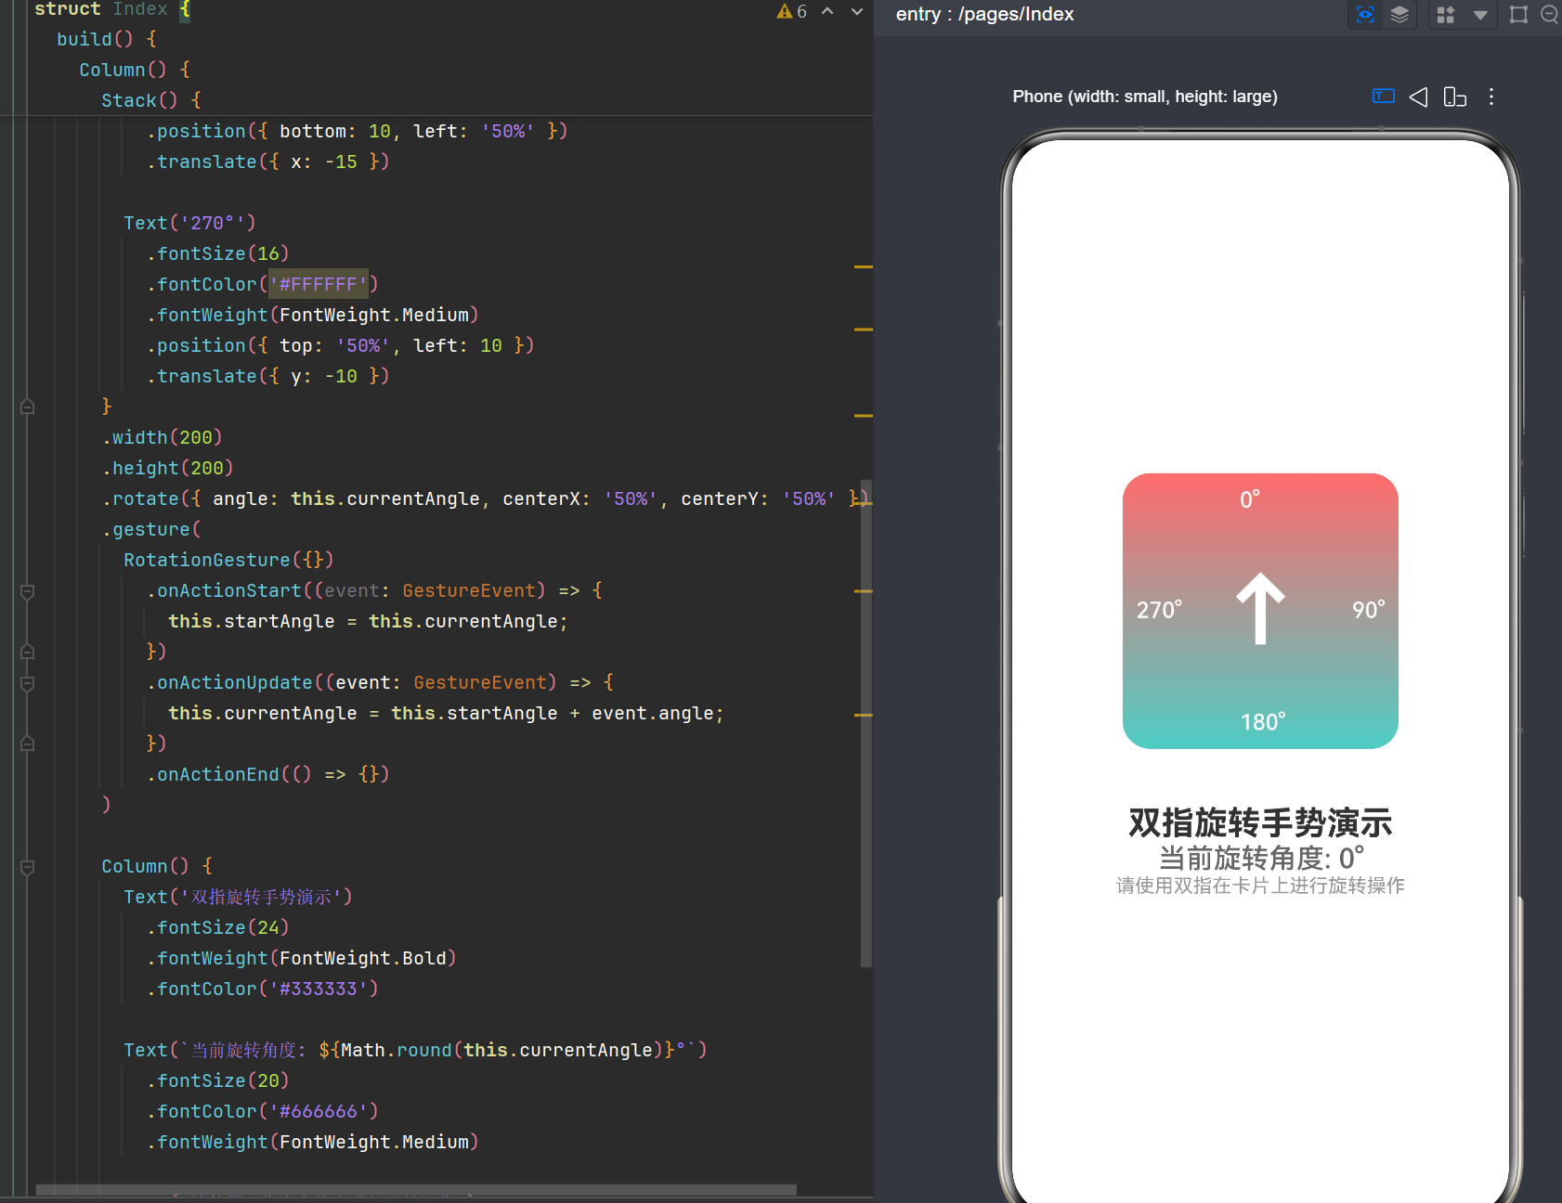Go to previous highlighted problem arrow
Viewport: 1562px width, 1203px height.
[827, 11]
